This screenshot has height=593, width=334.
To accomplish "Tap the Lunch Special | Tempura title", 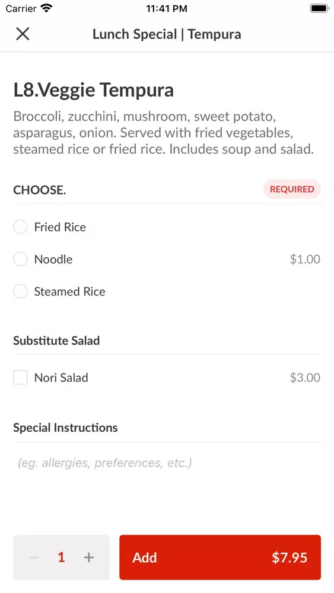I will 167,34.
